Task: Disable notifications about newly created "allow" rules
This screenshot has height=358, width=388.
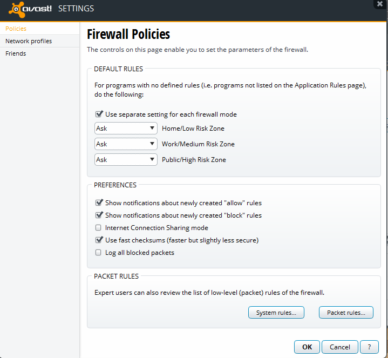Action: [99, 203]
